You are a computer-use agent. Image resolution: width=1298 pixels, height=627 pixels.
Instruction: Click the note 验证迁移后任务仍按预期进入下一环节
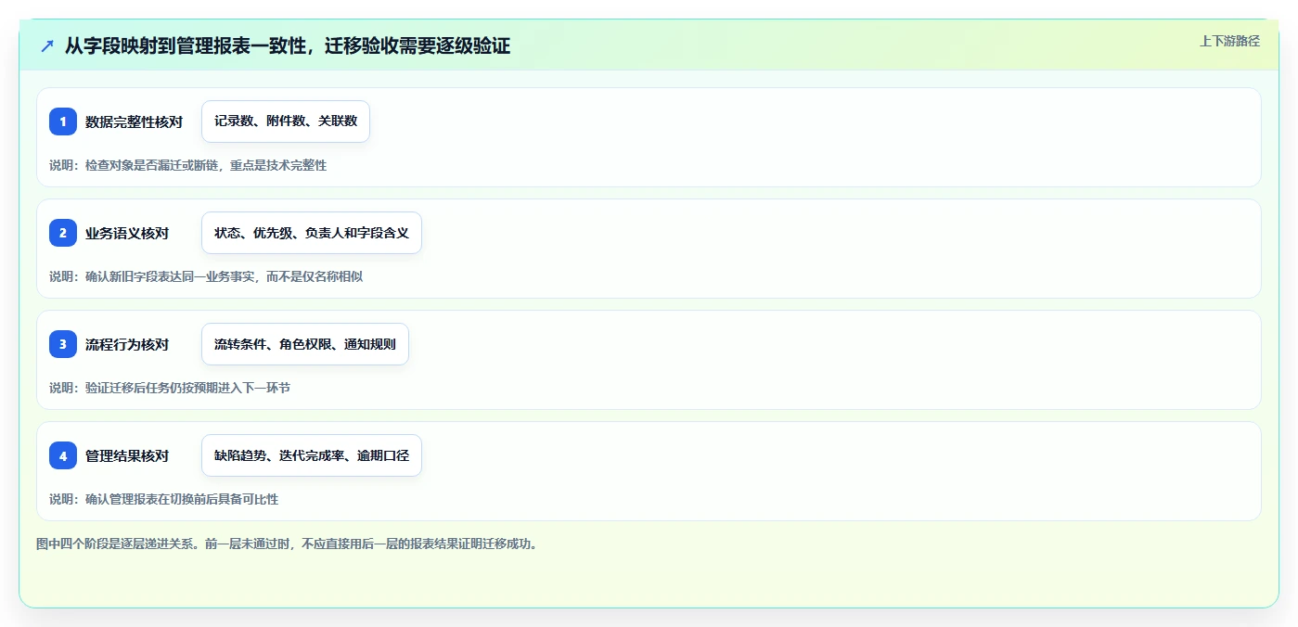pyautogui.click(x=170, y=388)
